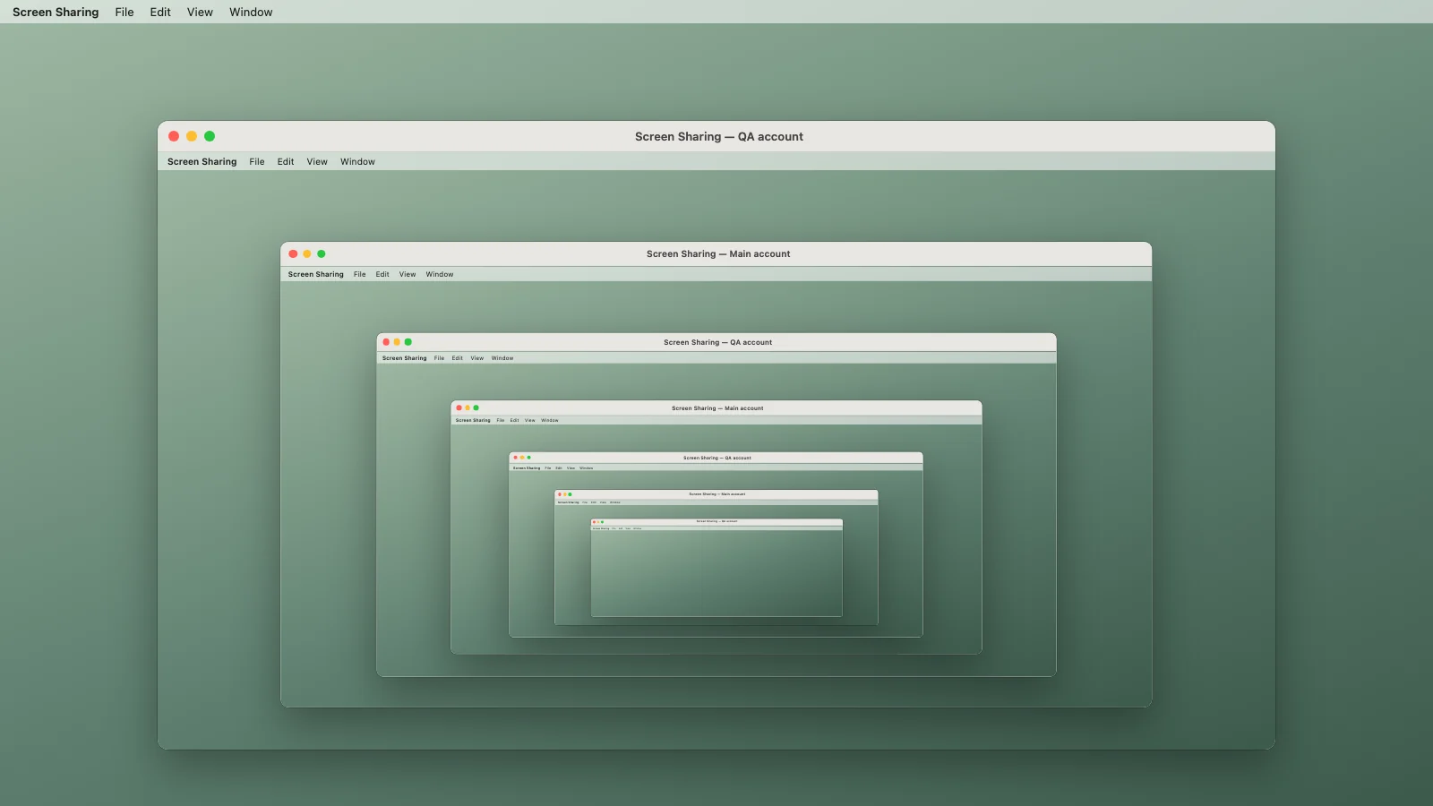The height and width of the screenshot is (806, 1433).
Task: Open the Window menu in the top system menu bar
Action: [251, 12]
